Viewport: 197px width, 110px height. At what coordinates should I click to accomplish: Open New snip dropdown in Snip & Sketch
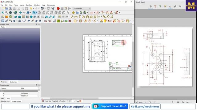(146, 102)
